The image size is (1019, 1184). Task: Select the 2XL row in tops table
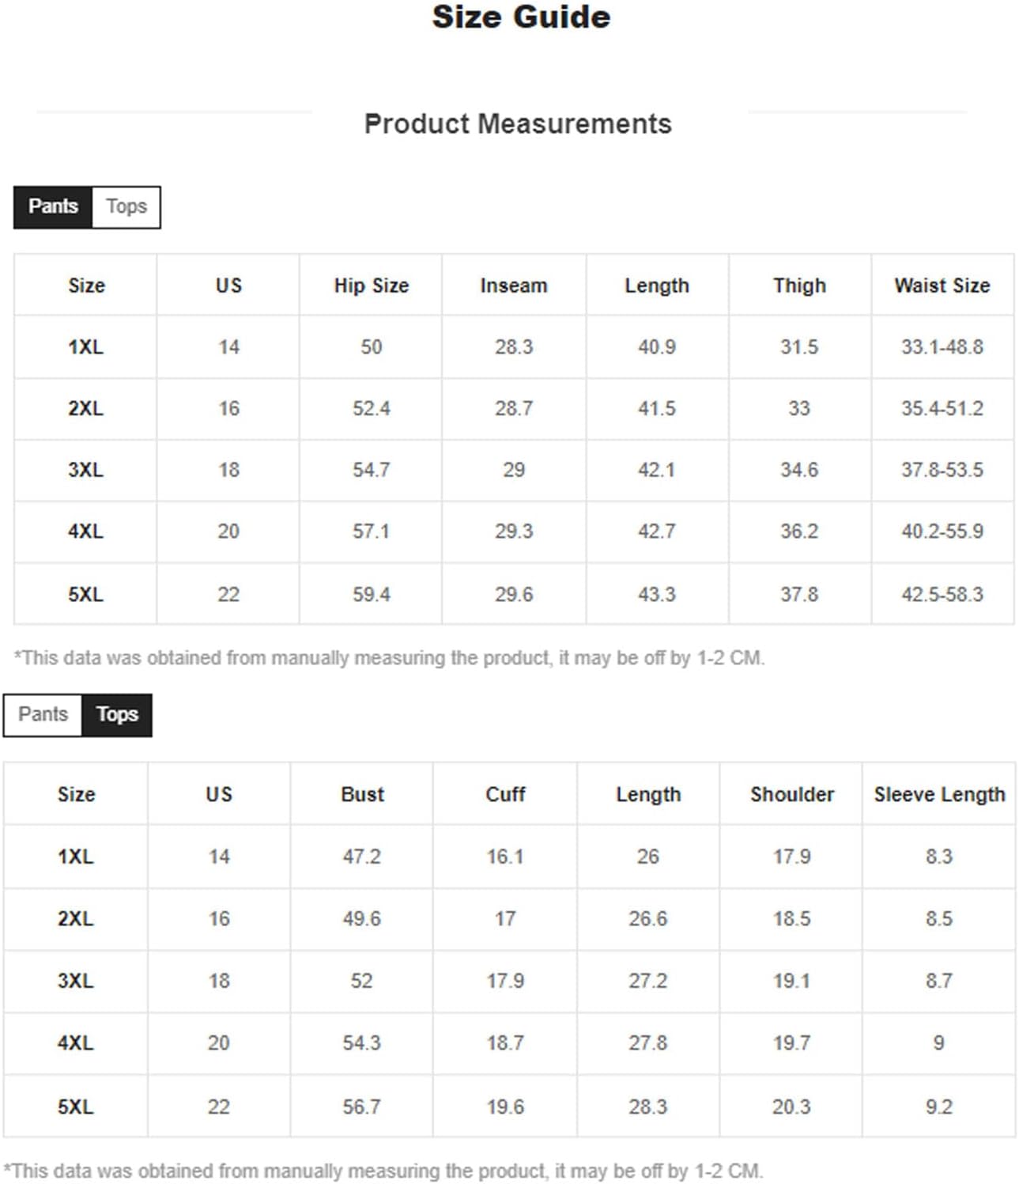[510, 919]
